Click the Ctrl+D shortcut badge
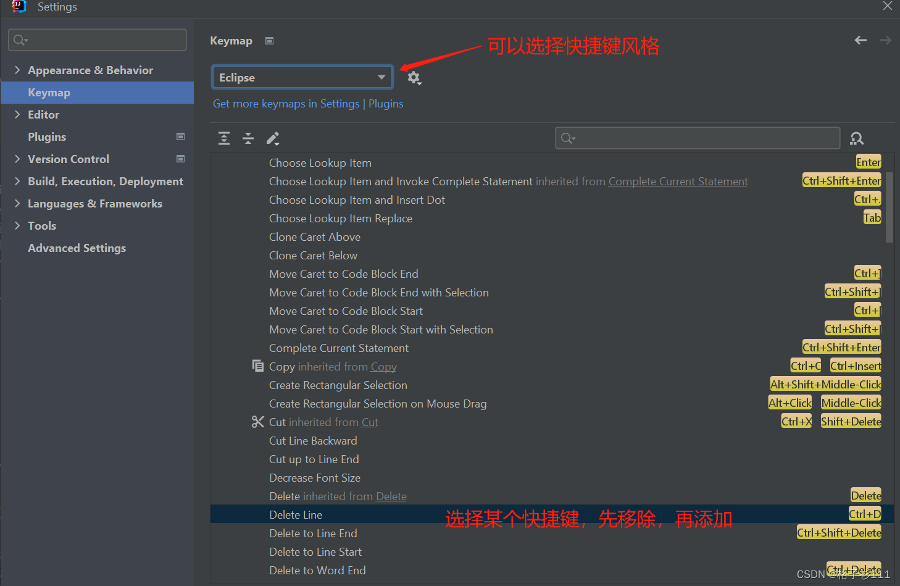This screenshot has width=900, height=586. coord(865,514)
